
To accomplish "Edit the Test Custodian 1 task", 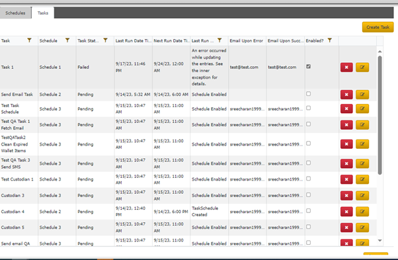I will (x=362, y=179).
